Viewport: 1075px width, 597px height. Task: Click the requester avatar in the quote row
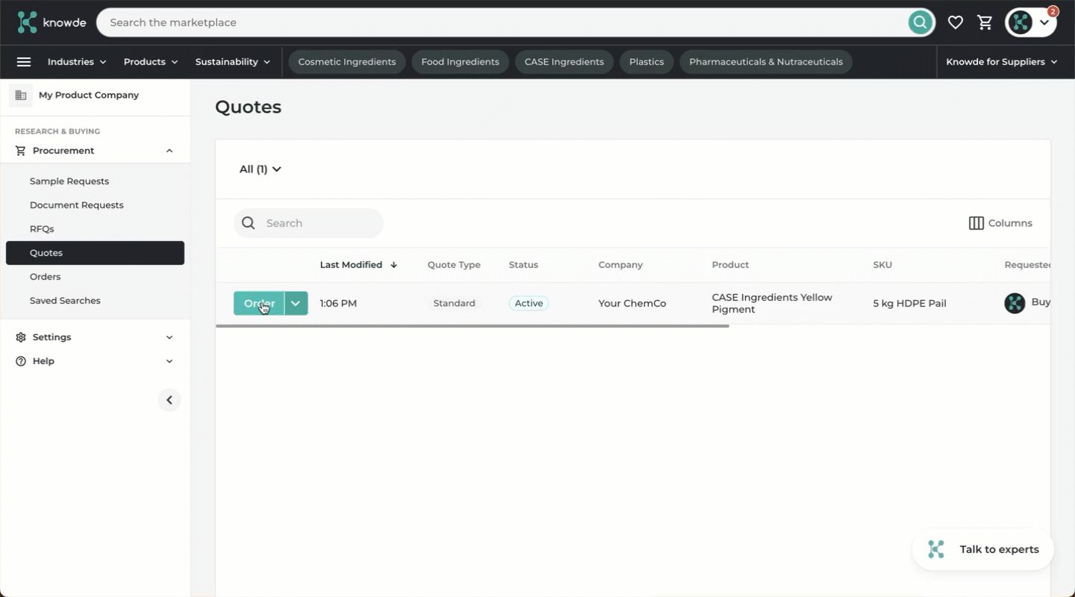click(x=1015, y=303)
